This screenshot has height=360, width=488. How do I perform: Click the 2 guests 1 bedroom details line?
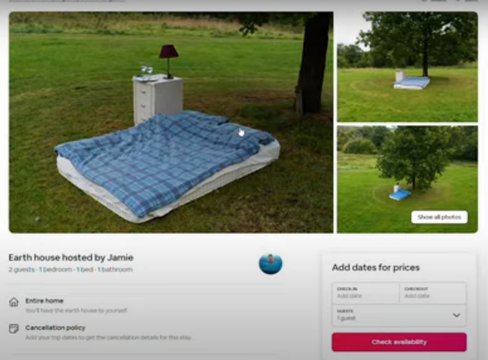tap(71, 269)
